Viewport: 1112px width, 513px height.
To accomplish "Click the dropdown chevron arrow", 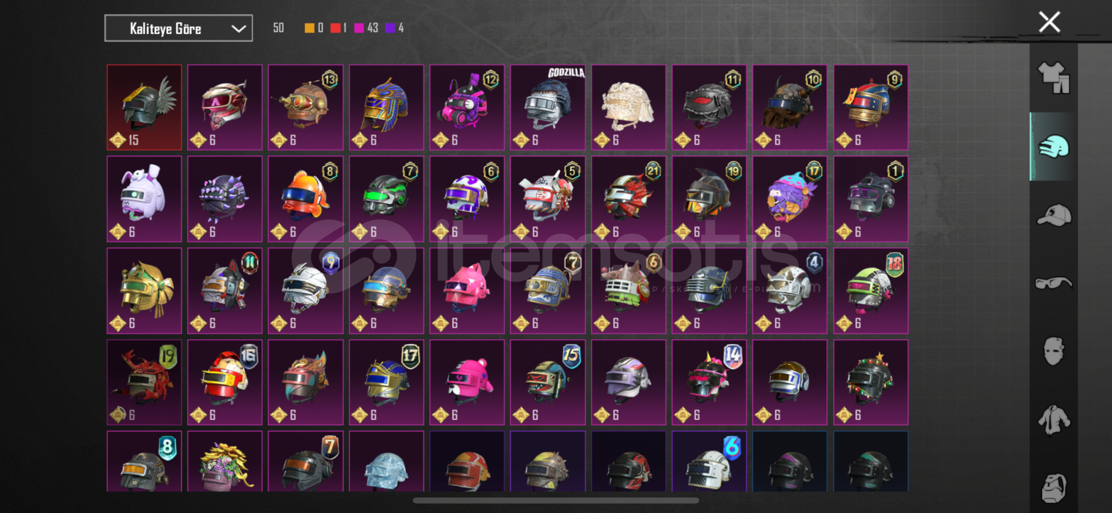I will tap(238, 29).
